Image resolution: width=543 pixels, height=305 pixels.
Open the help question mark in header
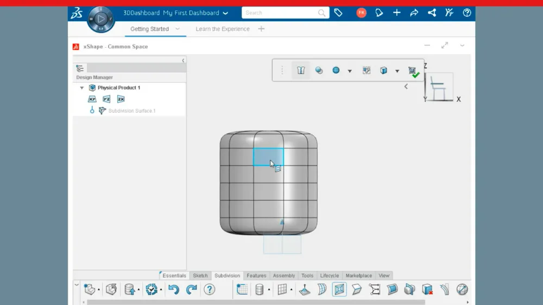pos(467,13)
